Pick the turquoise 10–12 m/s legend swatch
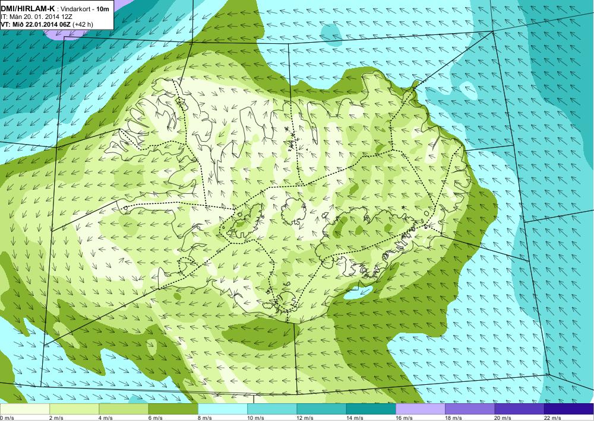Image resolution: width=594 pixels, height=421 pixels. [x=272, y=409]
